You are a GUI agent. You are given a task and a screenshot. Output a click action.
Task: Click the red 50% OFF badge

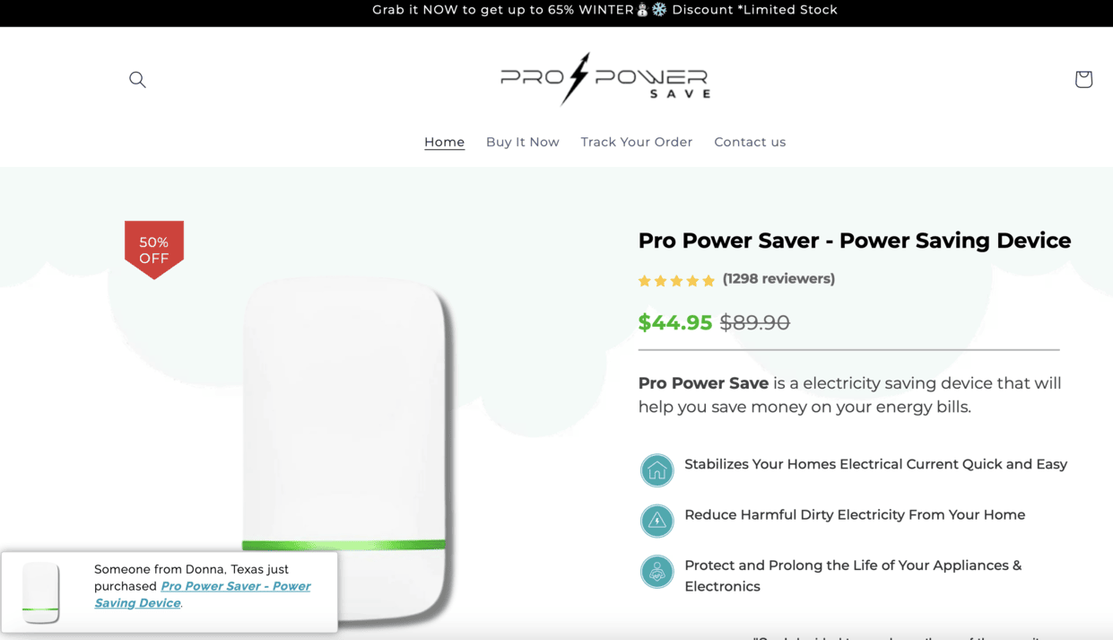click(x=154, y=250)
